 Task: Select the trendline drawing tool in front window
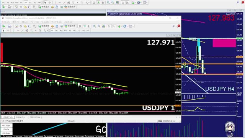22,31
